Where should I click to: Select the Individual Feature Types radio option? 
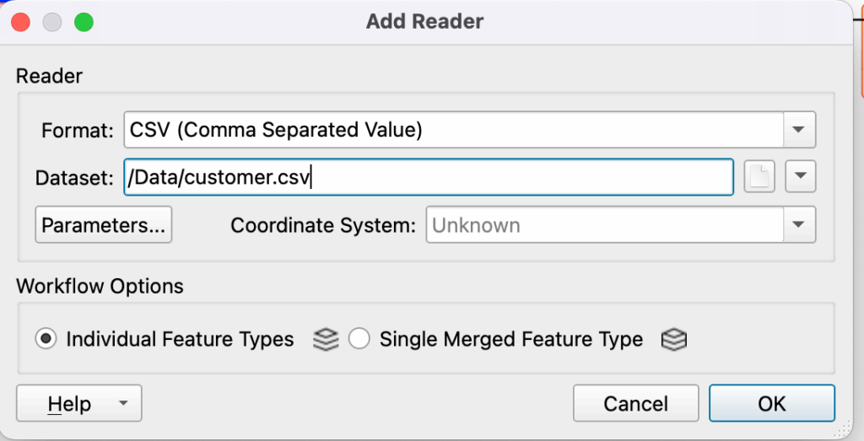47,339
